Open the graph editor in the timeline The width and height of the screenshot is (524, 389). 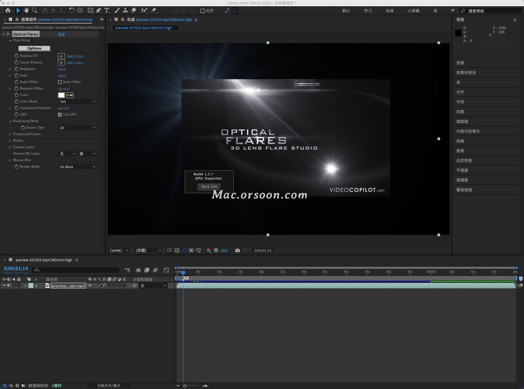pos(166,270)
